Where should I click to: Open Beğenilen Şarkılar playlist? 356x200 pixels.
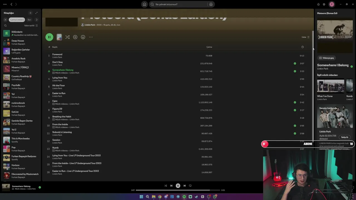(x=21, y=51)
